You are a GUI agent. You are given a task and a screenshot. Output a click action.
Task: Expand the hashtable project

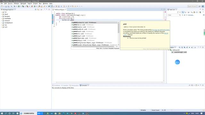click(2, 19)
